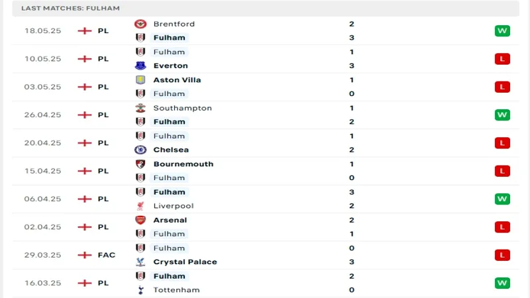Click the Brentford club crest icon
Viewport: 530px width, 298px height.
point(140,24)
